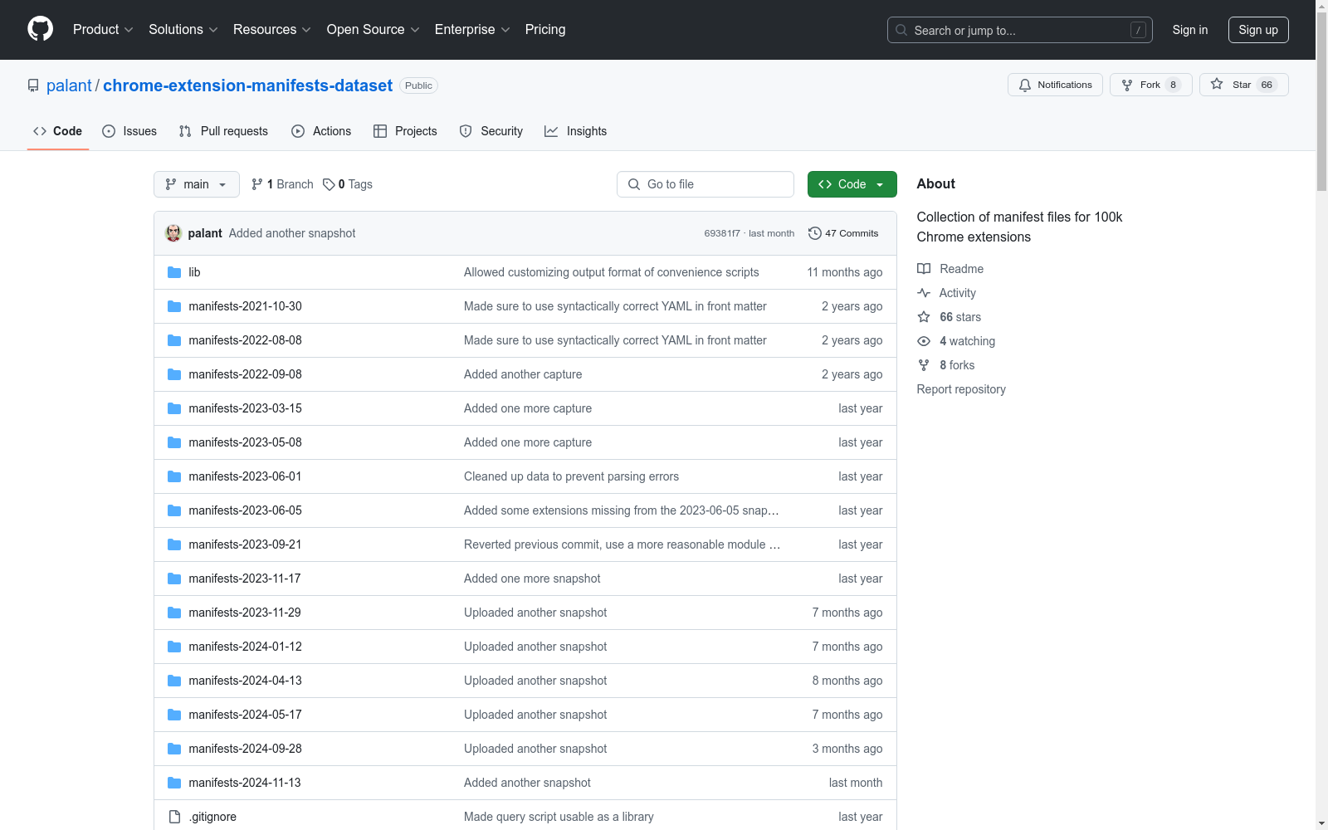
Task: Open the manifests-2022-08-08 folder name
Action: click(x=245, y=340)
